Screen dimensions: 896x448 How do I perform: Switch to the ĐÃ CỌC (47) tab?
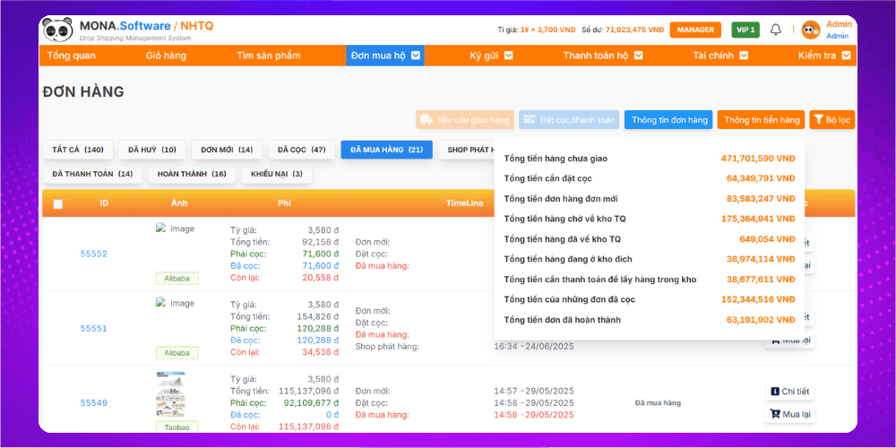(300, 150)
